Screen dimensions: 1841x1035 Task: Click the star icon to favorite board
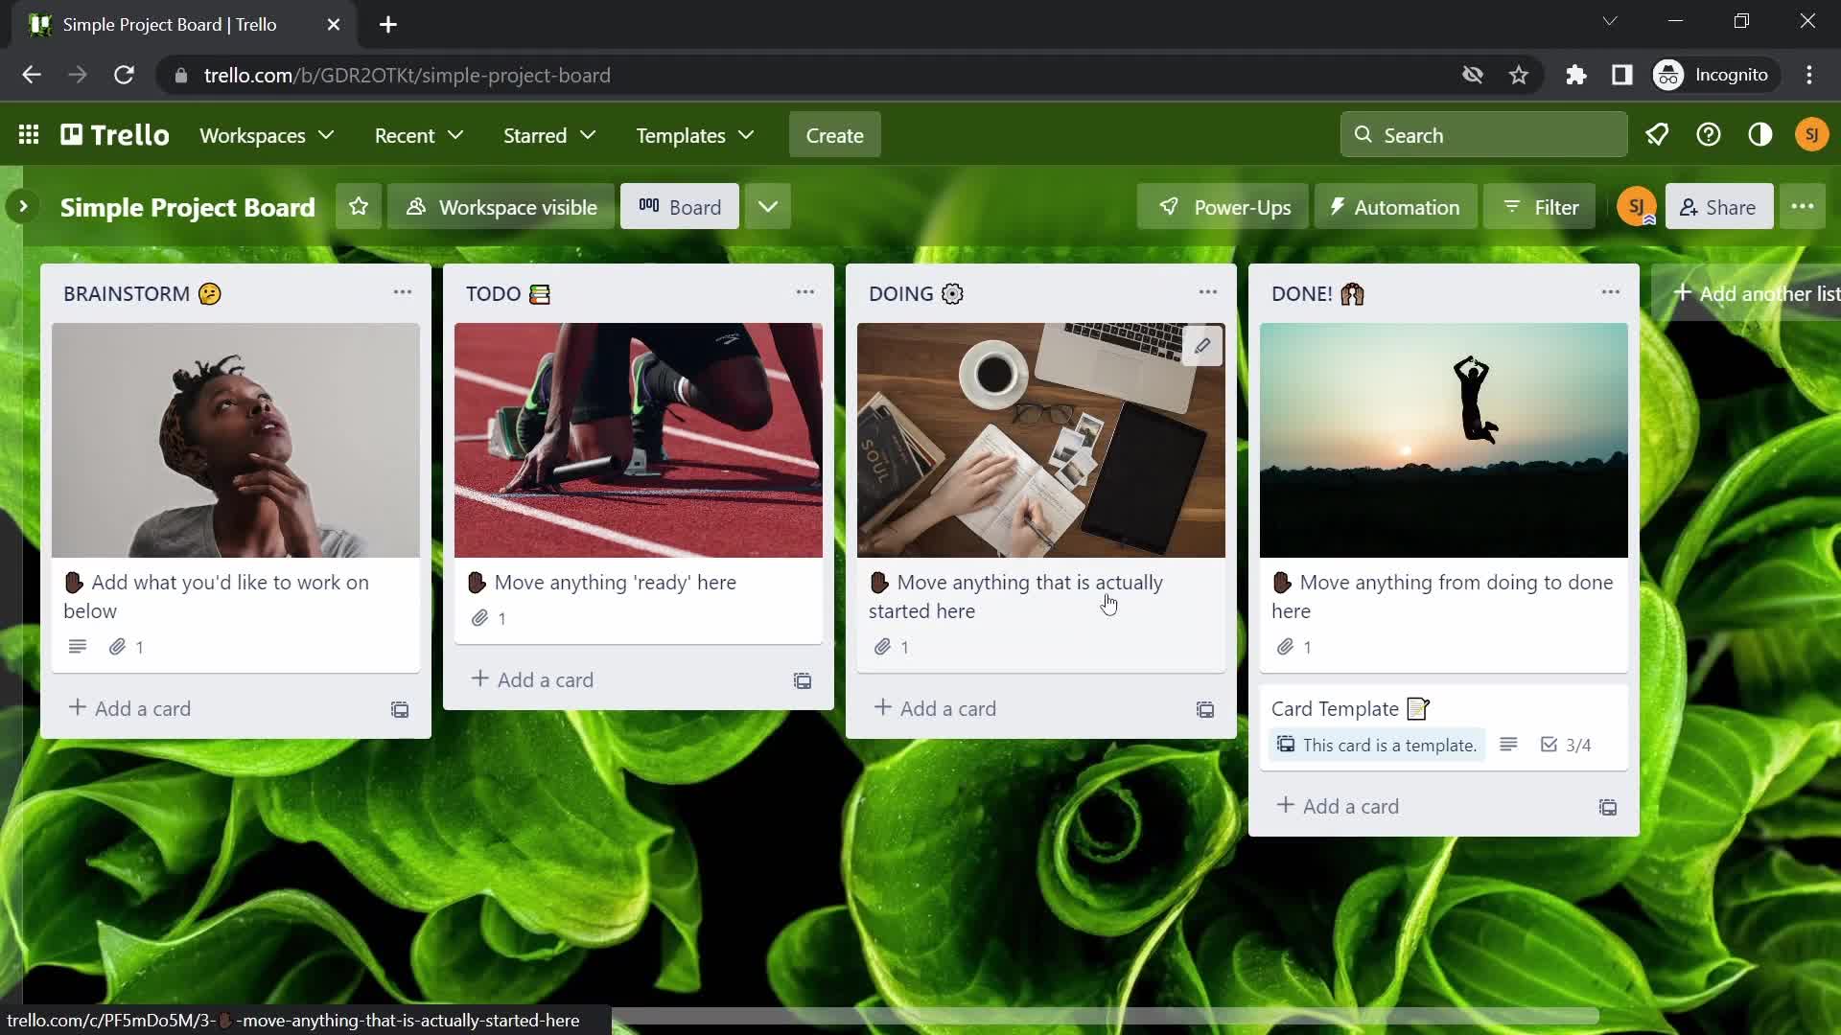[358, 207]
